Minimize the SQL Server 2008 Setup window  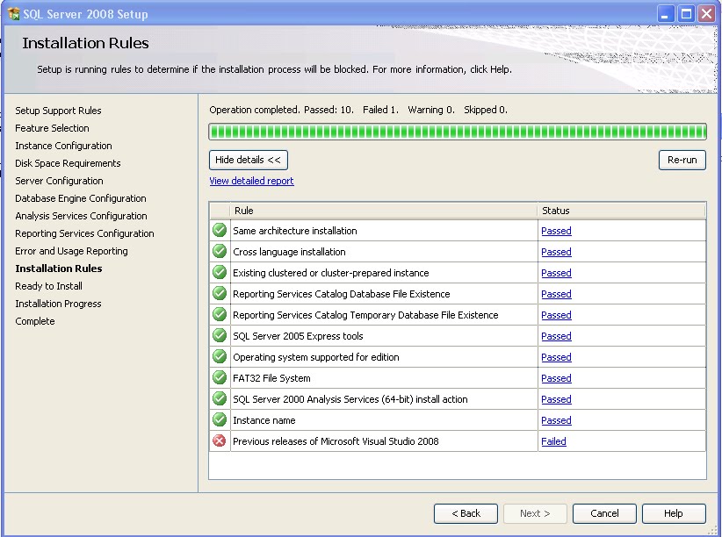click(x=665, y=14)
